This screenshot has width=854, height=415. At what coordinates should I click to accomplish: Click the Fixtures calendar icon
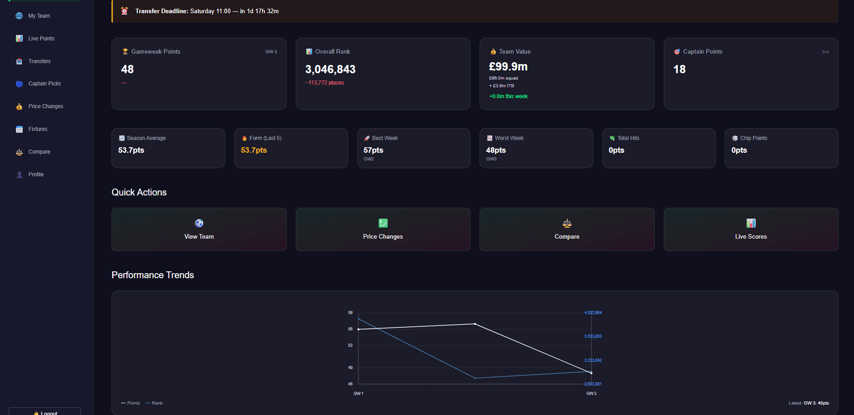[19, 129]
